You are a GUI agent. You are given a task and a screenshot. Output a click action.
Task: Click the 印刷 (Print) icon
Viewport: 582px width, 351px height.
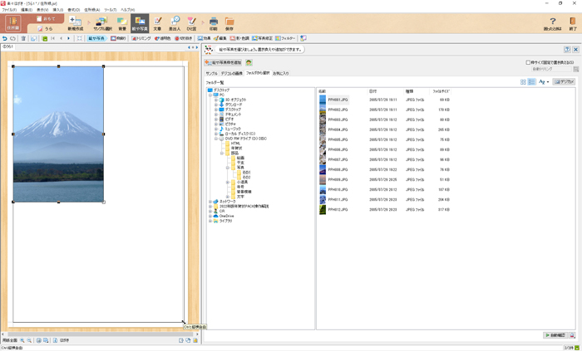point(214,22)
